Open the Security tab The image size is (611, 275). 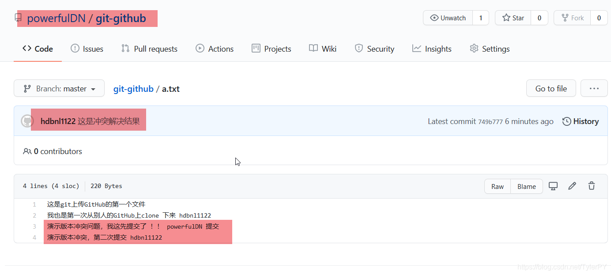point(374,49)
